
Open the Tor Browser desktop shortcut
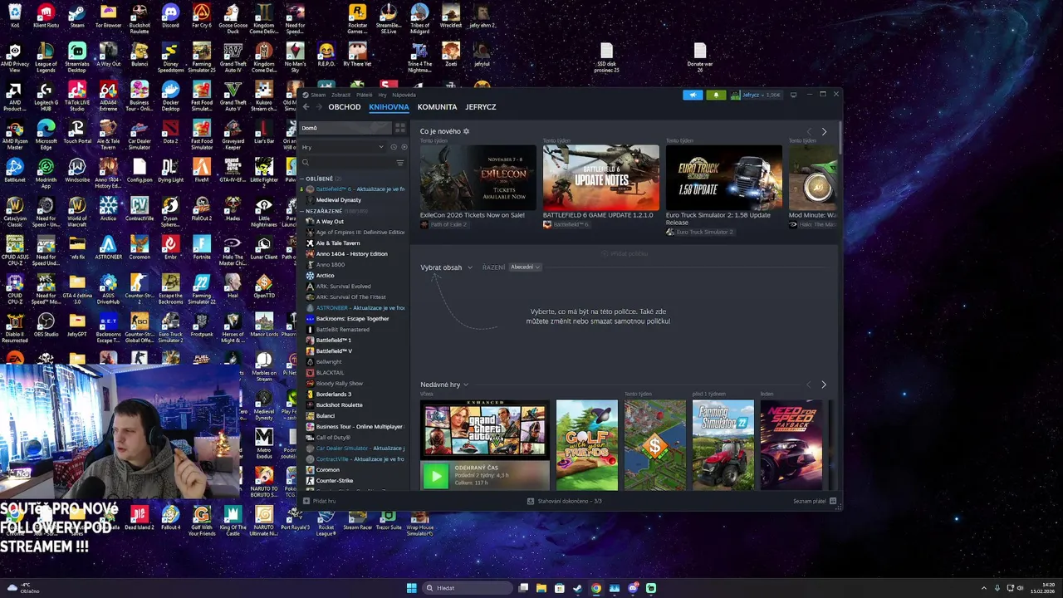click(x=108, y=16)
